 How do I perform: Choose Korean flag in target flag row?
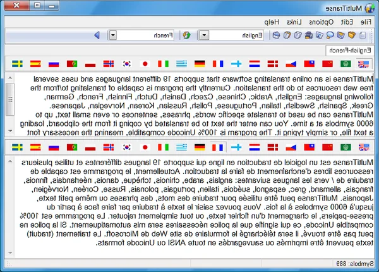(127, 147)
